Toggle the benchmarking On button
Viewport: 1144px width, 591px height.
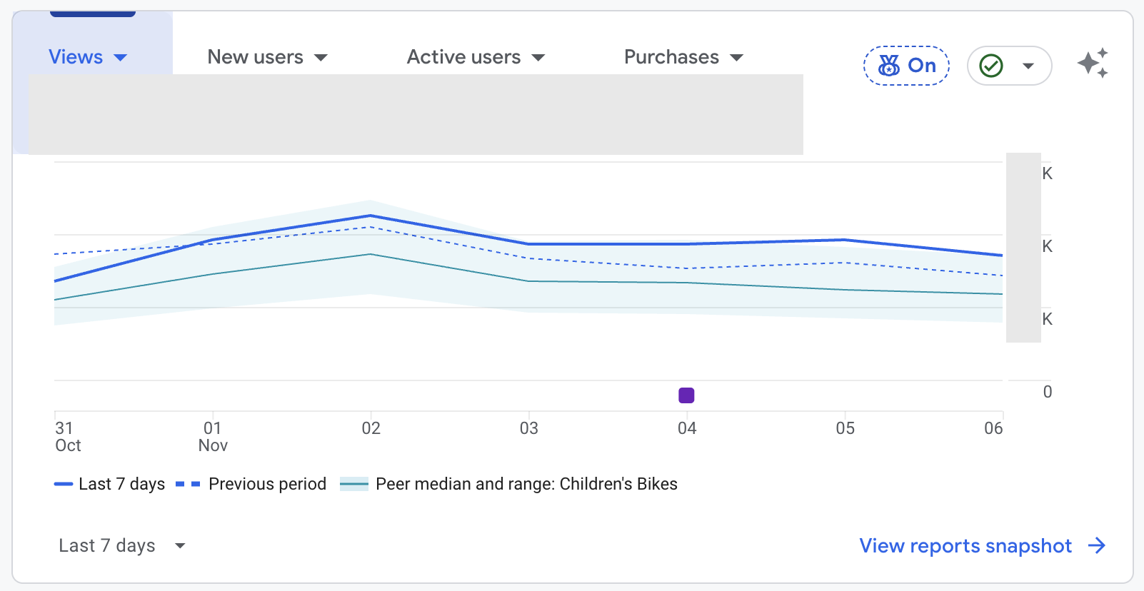(x=906, y=66)
